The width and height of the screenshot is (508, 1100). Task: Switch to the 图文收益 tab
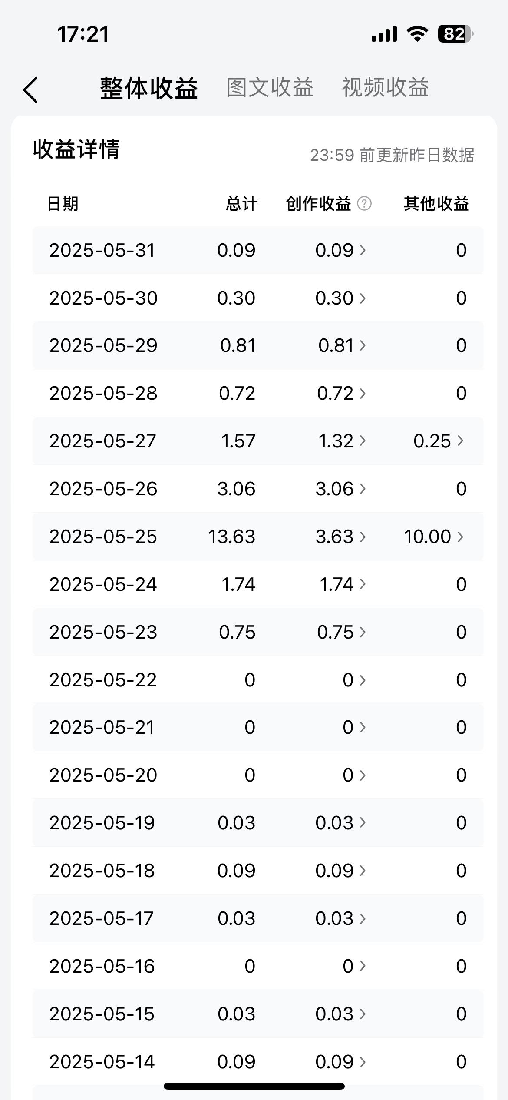270,87
